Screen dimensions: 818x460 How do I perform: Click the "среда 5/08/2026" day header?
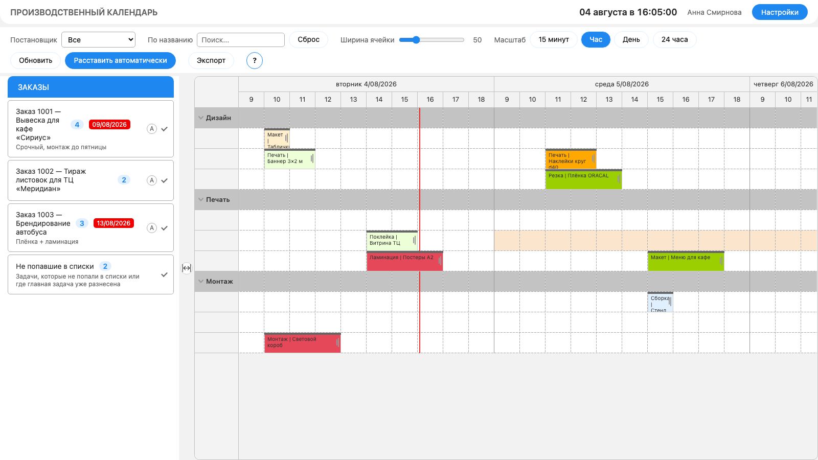(622, 84)
